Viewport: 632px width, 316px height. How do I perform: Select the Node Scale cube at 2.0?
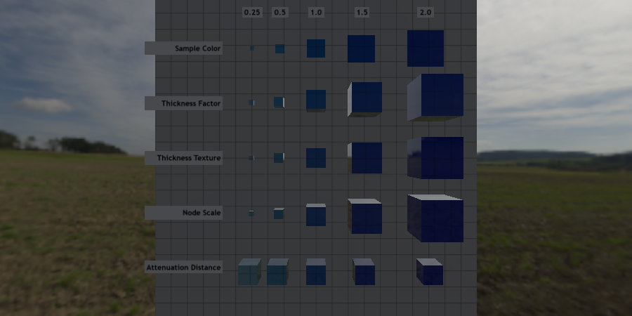pos(437,219)
